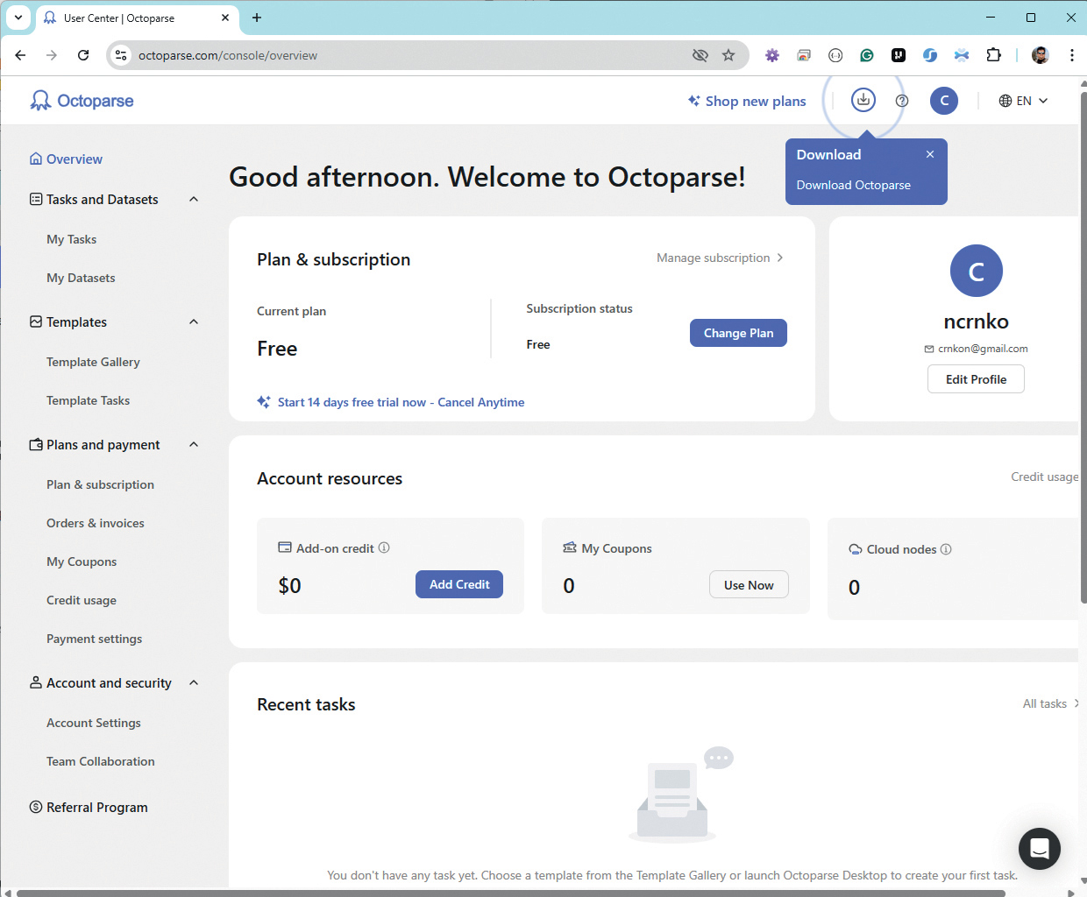
Task: Collapse the Templates section
Action: (x=194, y=321)
